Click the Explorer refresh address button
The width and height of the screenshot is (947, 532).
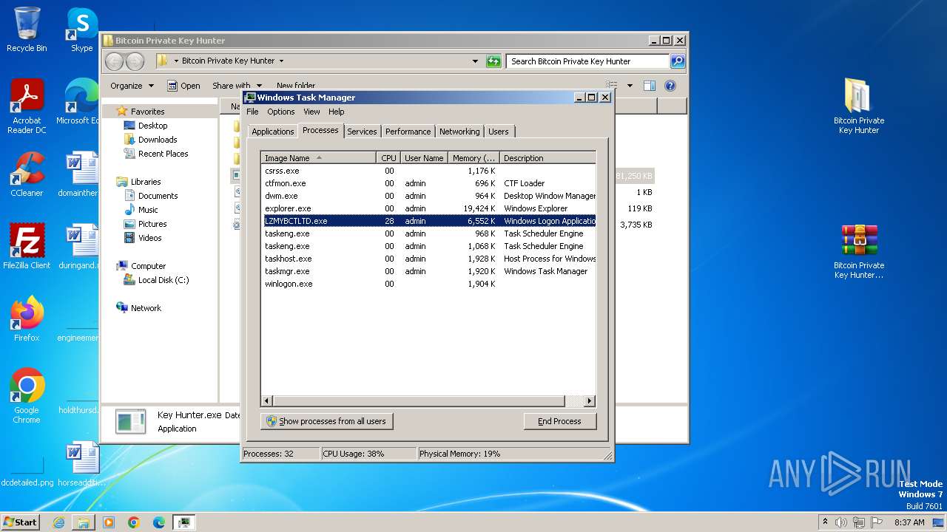tap(493, 61)
